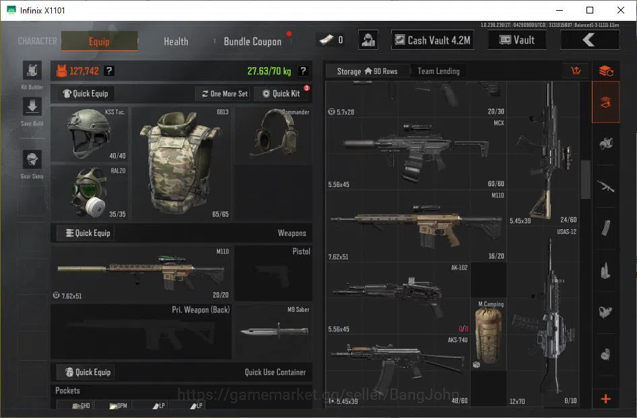Viewport: 637px width, 418px height.
Task: Click the Quick Kit button
Action: pos(281,93)
